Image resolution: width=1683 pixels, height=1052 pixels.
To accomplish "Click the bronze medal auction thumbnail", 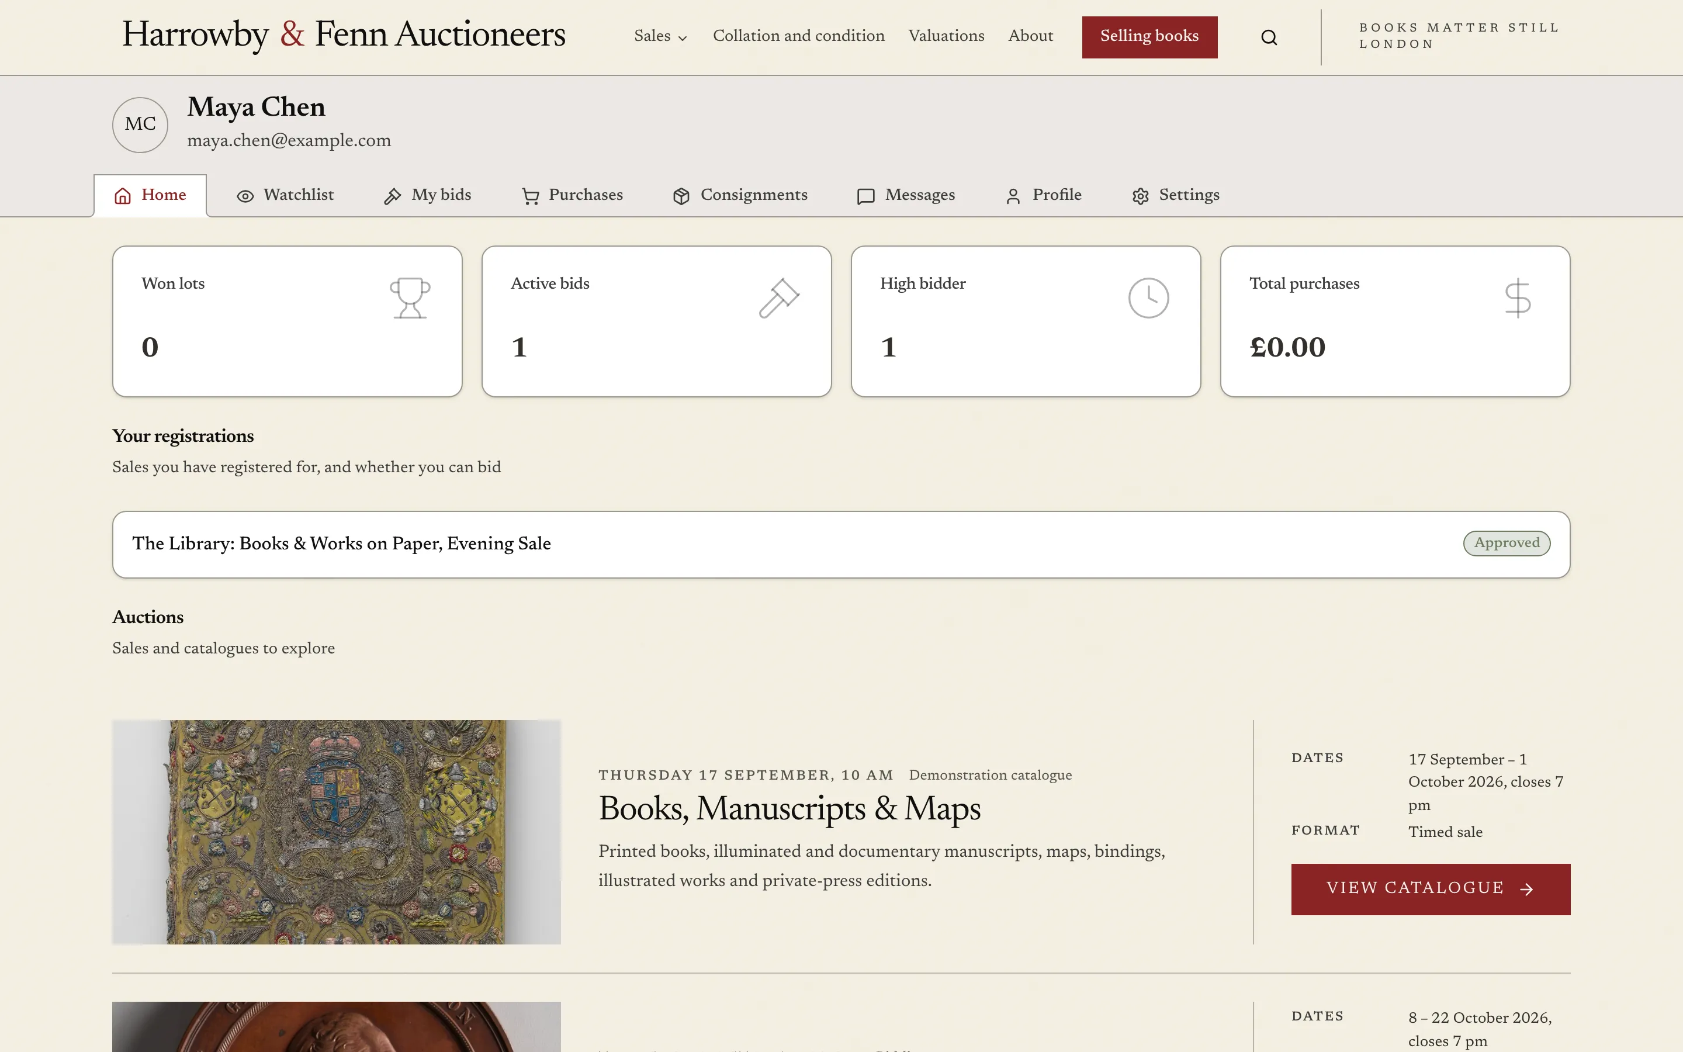I will point(337,1027).
